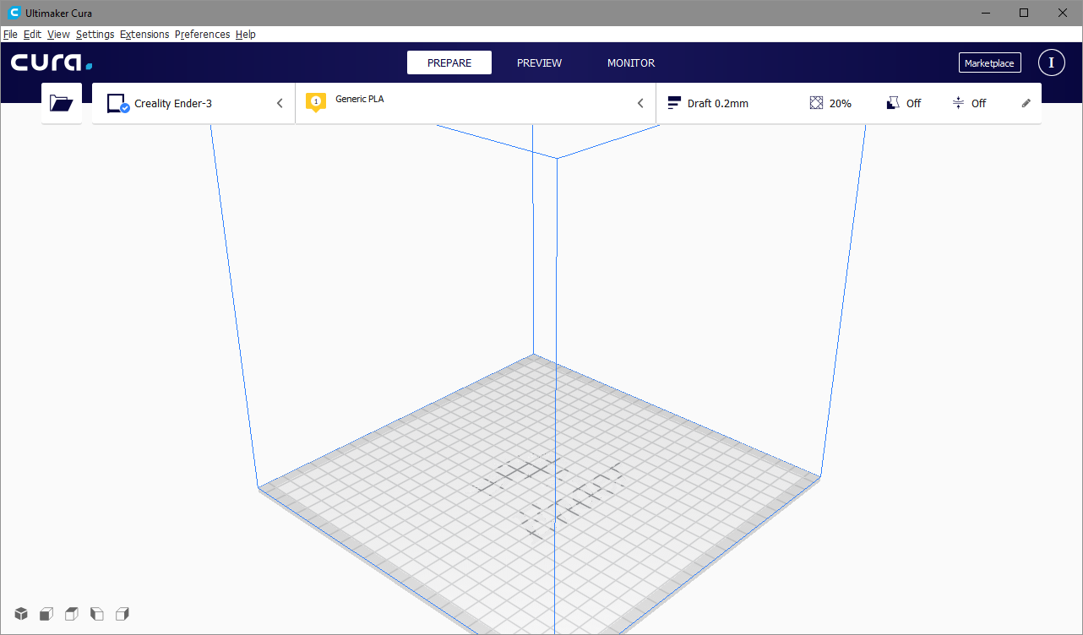
Task: Switch to front view cube icon
Action: click(x=46, y=614)
